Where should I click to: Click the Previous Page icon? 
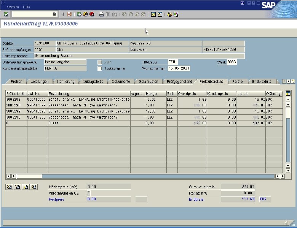pyautogui.click(x=131, y=14)
